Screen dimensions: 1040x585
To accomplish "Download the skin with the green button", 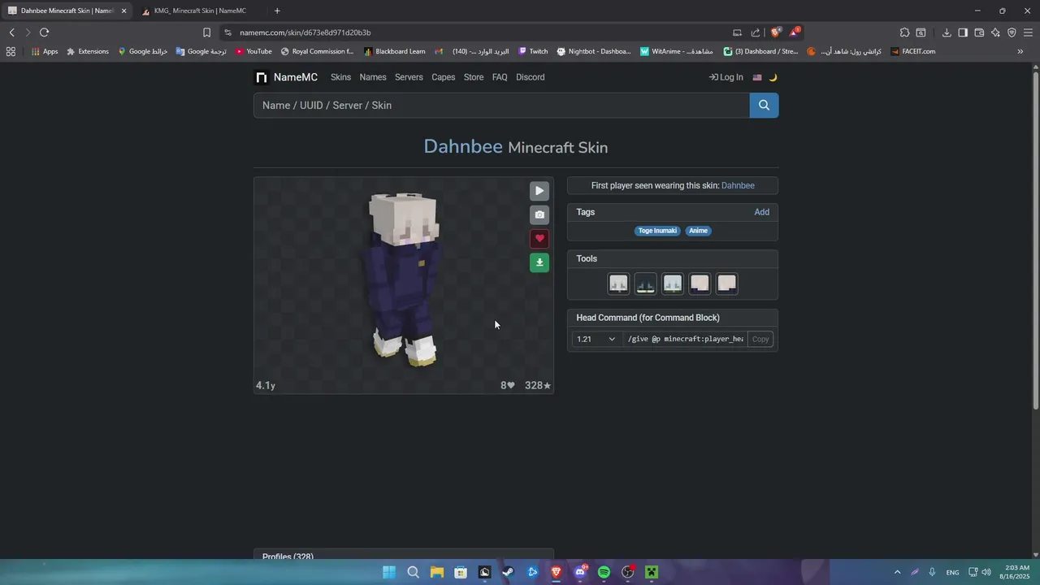I will pyautogui.click(x=539, y=262).
